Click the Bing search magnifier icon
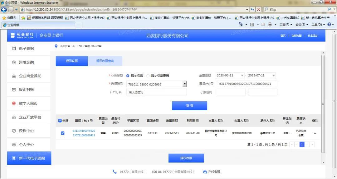This screenshot has width=337, height=179. coord(329,9)
